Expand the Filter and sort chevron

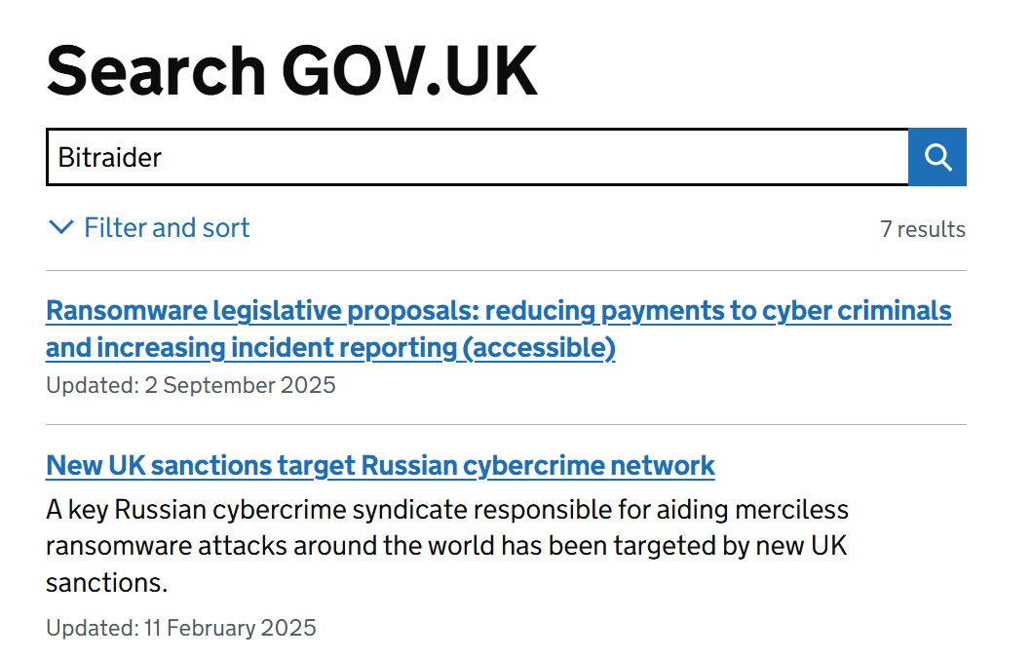(60, 228)
